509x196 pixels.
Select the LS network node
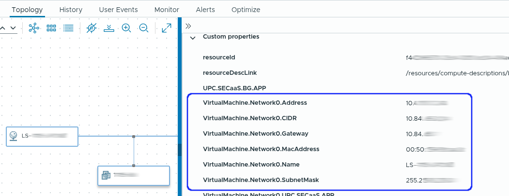pyautogui.click(x=42, y=136)
